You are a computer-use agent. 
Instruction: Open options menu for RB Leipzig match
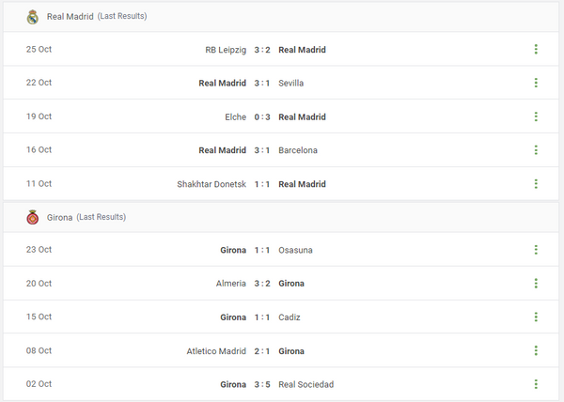pos(535,50)
